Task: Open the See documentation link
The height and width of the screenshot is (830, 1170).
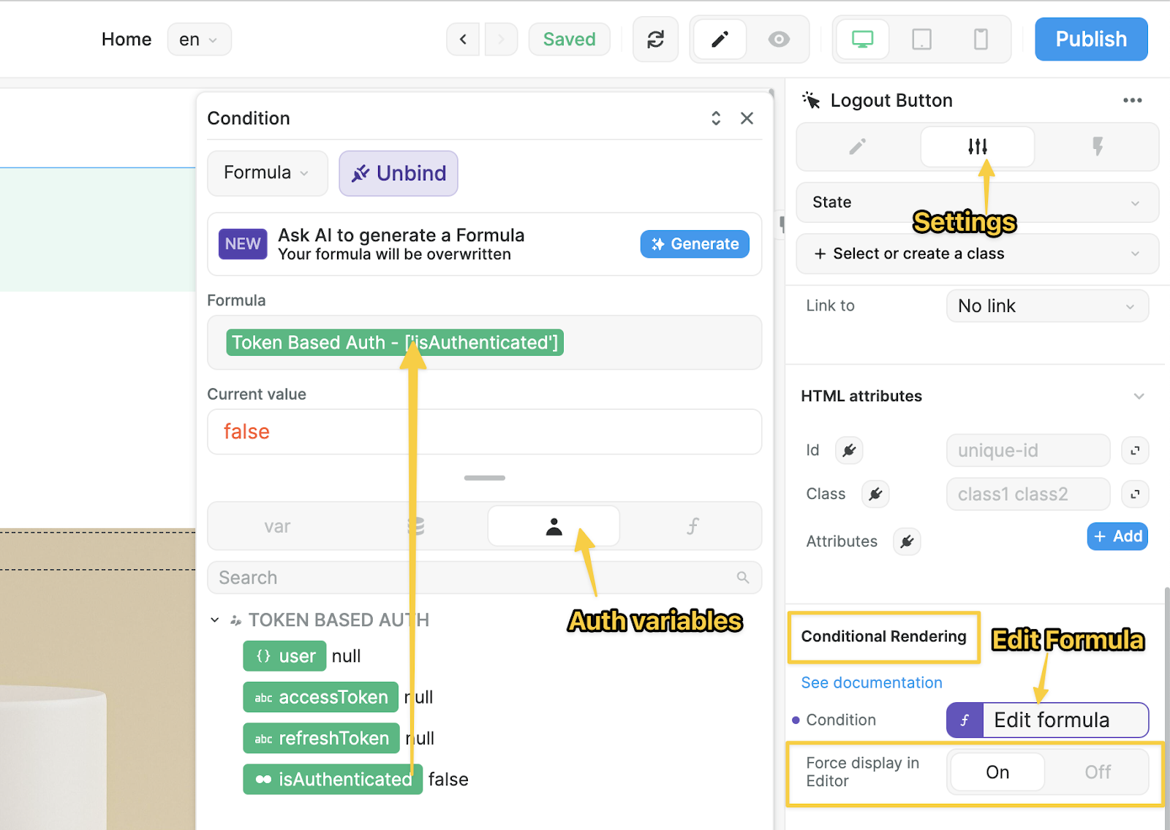Action: point(871,682)
